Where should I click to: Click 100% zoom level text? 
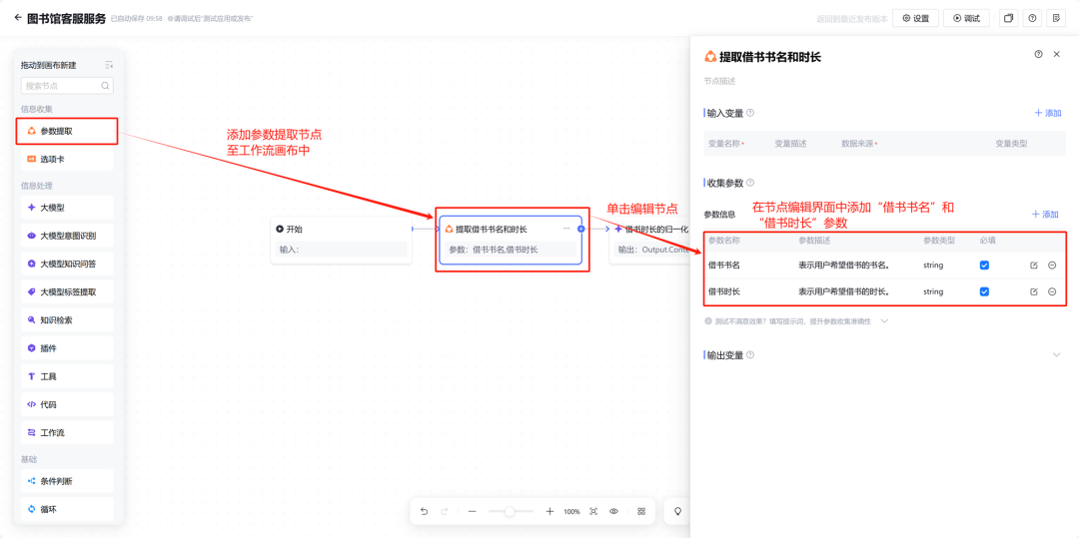(x=571, y=512)
